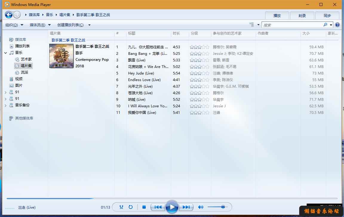Open the arrow next to 创建播放列表

point(89,25)
